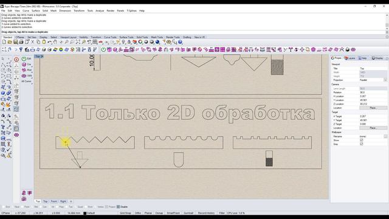Switch to the Layers panel tab
The width and height of the screenshot is (389, 219).
[350, 58]
